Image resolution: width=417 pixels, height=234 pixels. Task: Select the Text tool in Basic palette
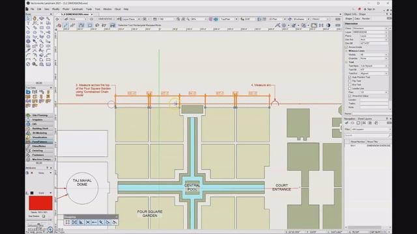(x=28, y=23)
